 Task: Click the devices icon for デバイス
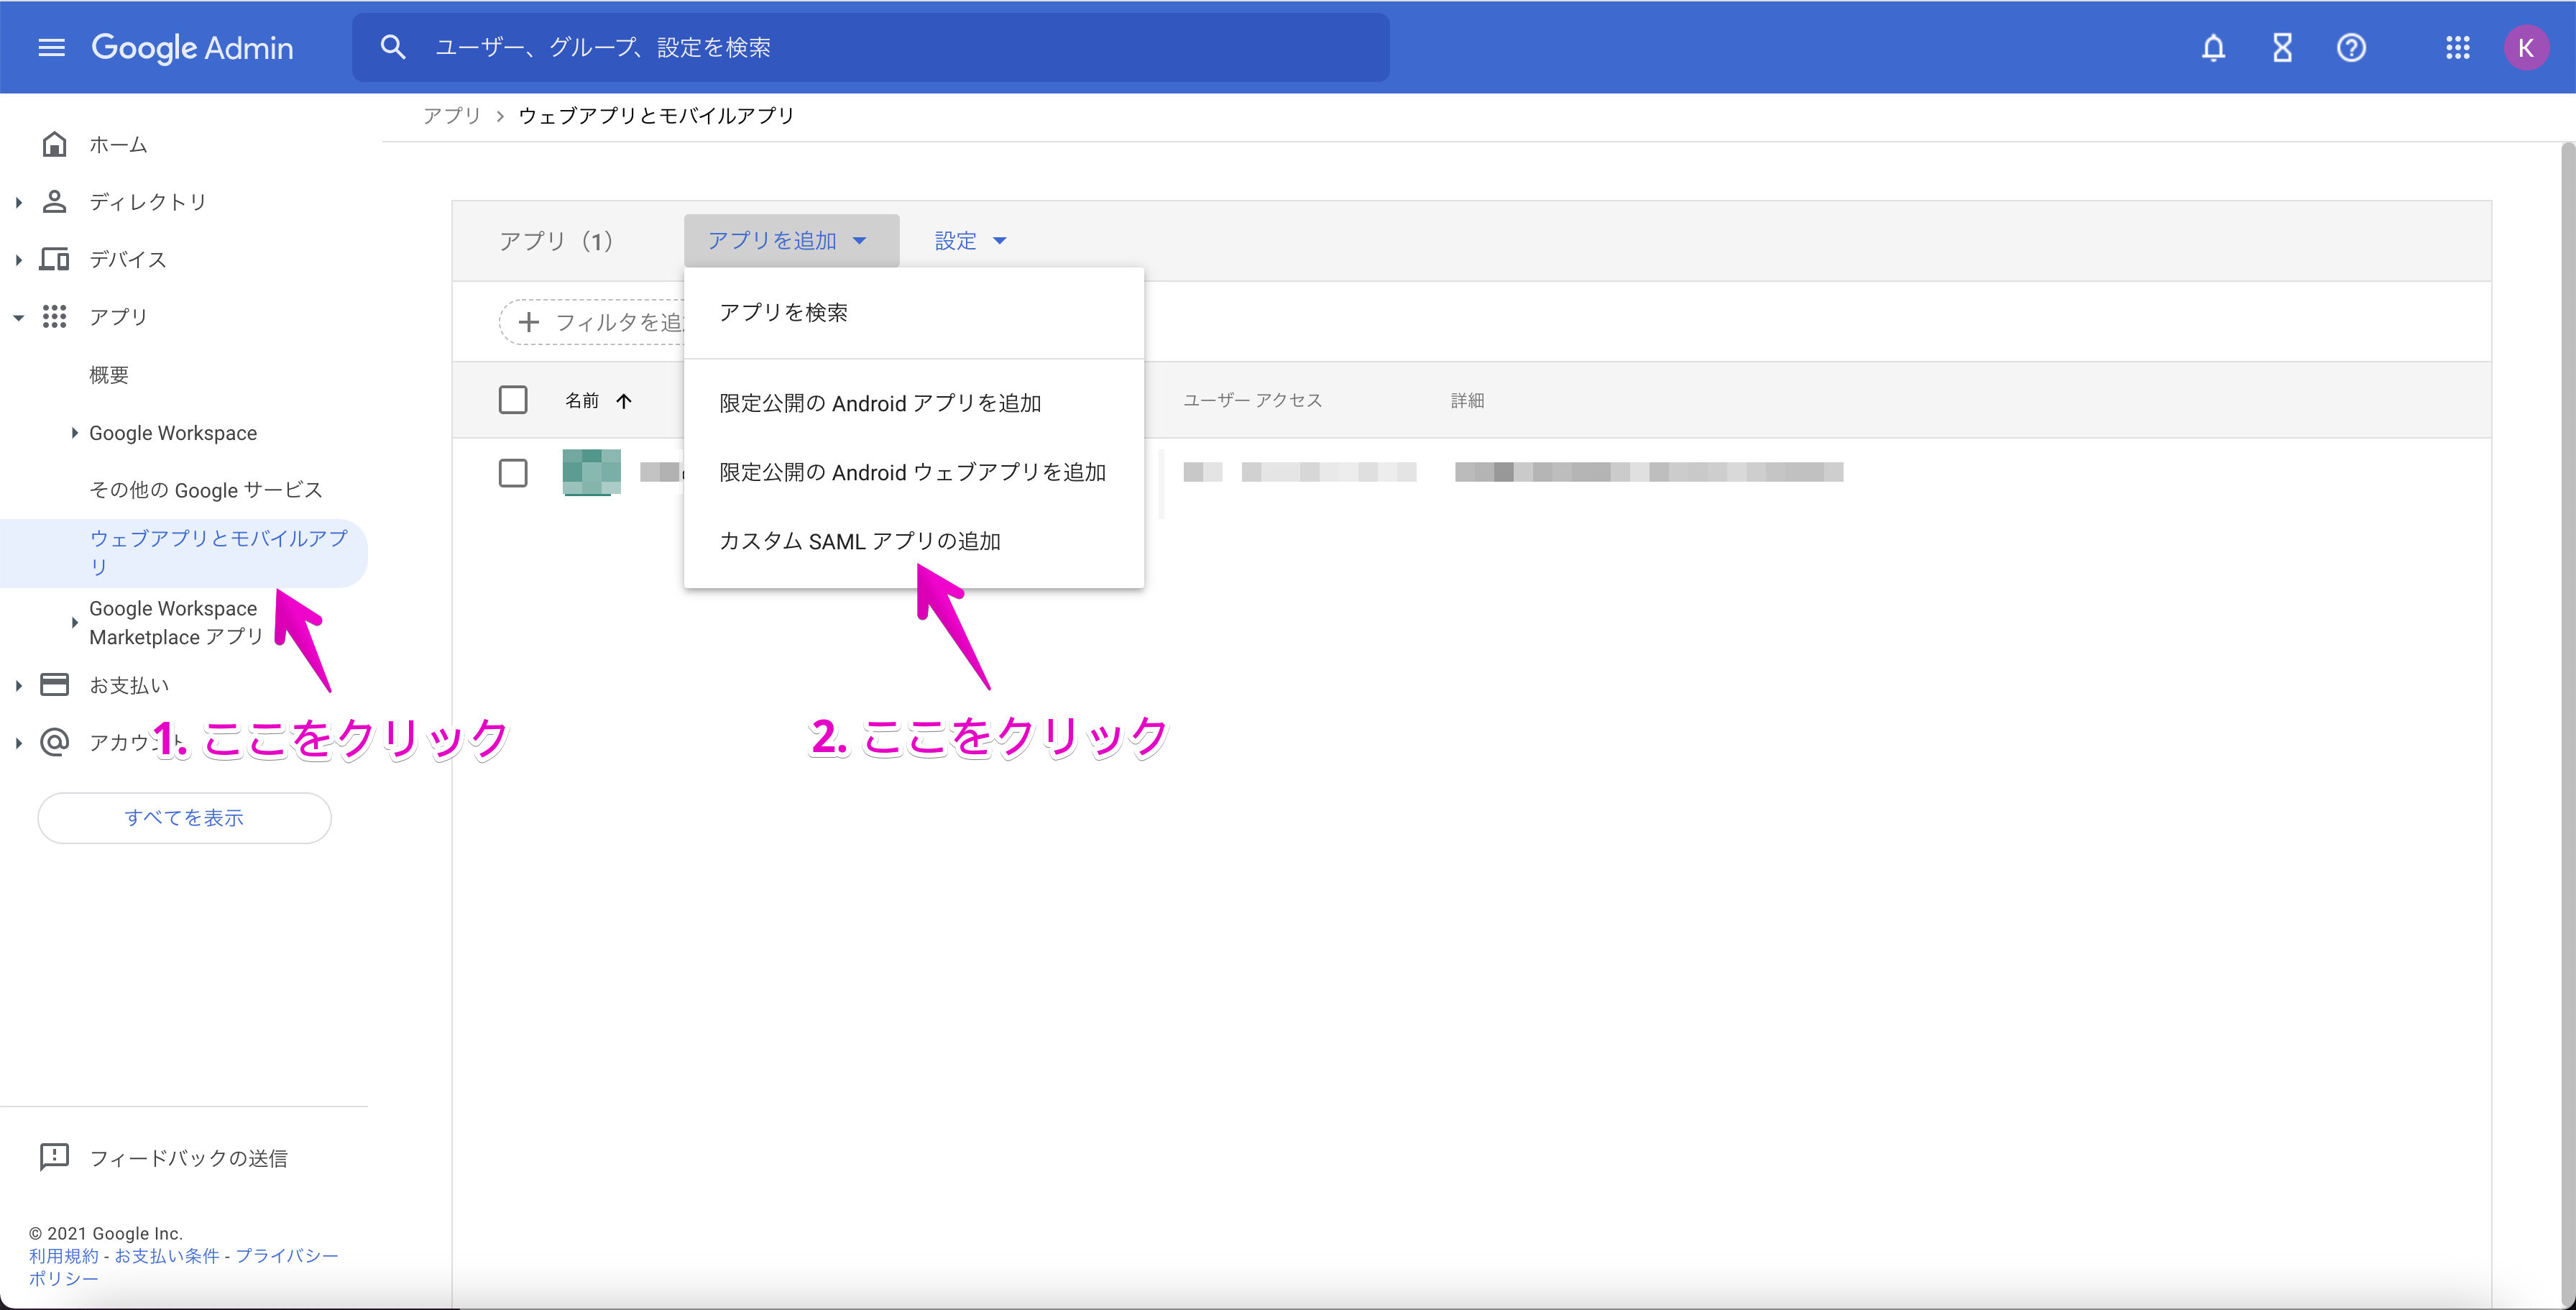[54, 260]
